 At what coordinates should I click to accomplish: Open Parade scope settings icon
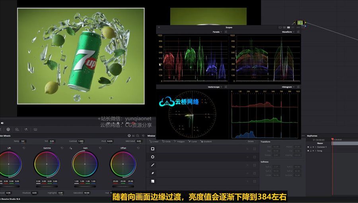(226, 32)
